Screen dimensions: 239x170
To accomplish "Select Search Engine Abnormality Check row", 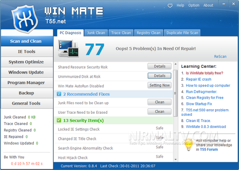I will [113, 148].
